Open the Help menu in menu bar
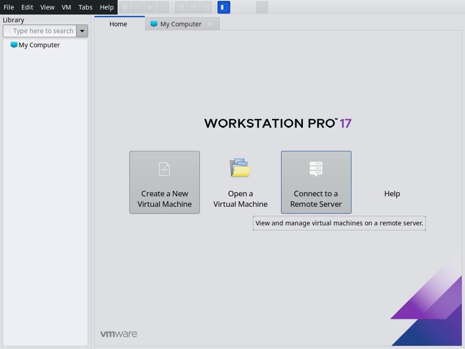 [107, 7]
